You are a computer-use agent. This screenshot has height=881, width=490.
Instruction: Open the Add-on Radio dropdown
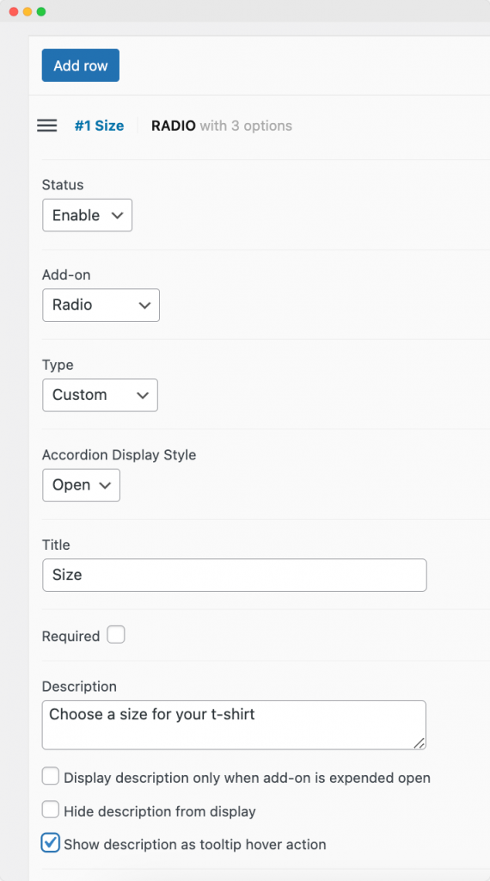click(101, 305)
